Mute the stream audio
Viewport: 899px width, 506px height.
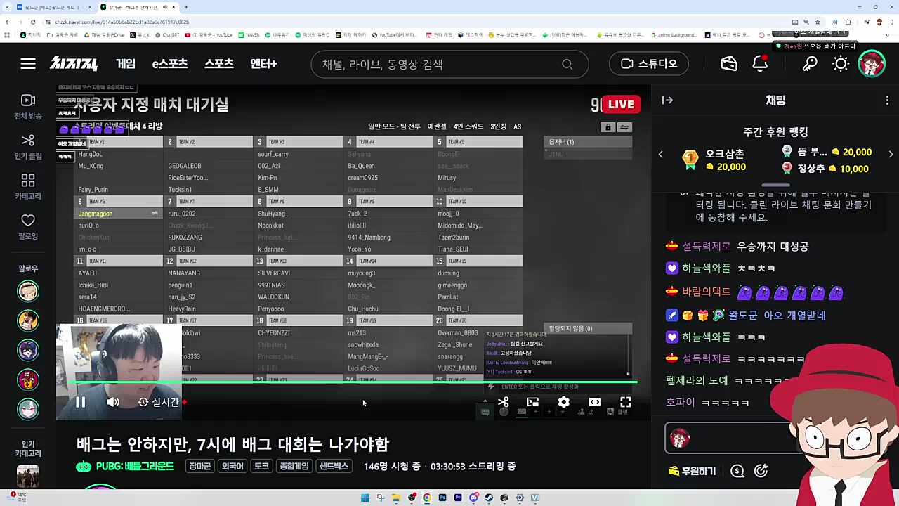coord(112,401)
